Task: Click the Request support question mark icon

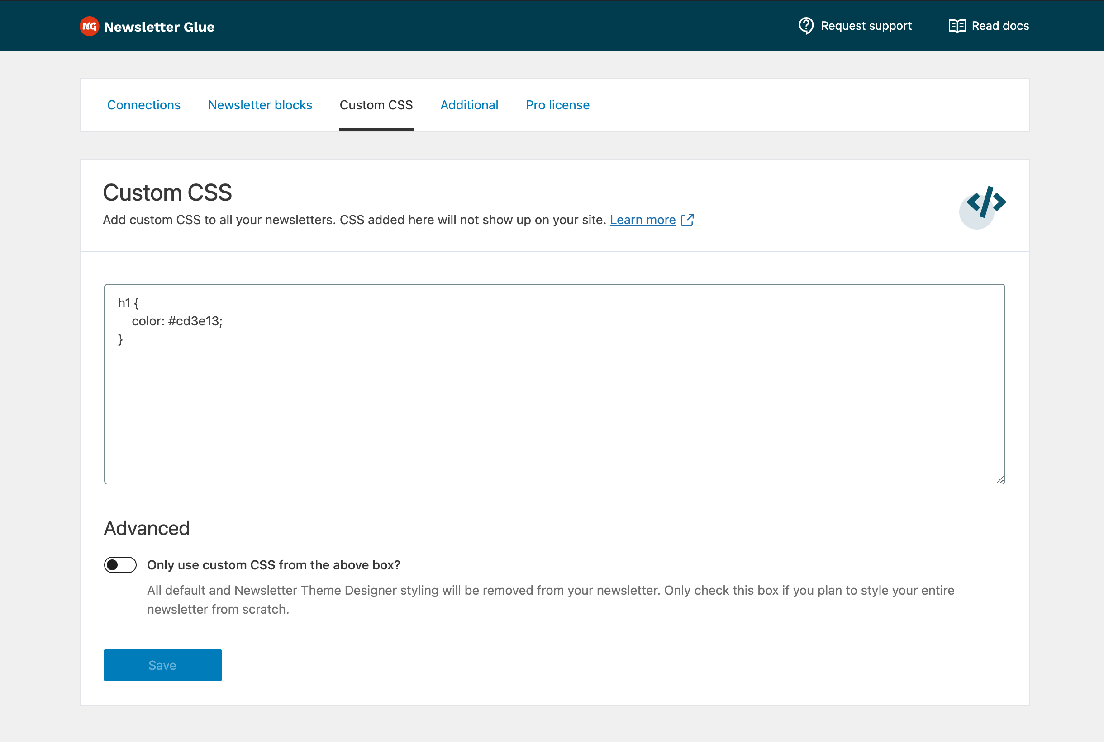Action: click(x=806, y=26)
